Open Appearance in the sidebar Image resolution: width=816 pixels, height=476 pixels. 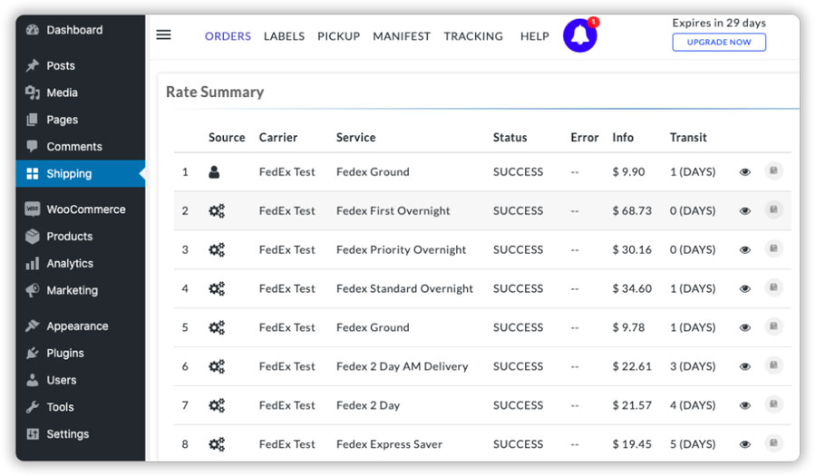[x=80, y=326]
